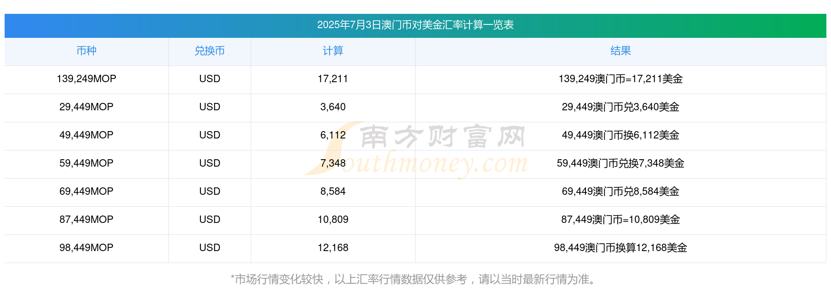The width and height of the screenshot is (831, 300).
Task: Click USD in the 98,449MOP row
Action: point(210,248)
